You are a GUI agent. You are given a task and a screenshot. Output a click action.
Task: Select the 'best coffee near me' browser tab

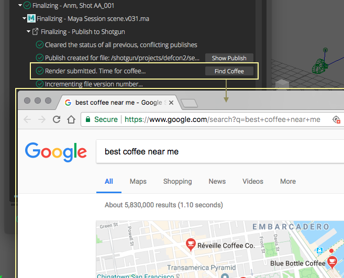[x=118, y=103]
